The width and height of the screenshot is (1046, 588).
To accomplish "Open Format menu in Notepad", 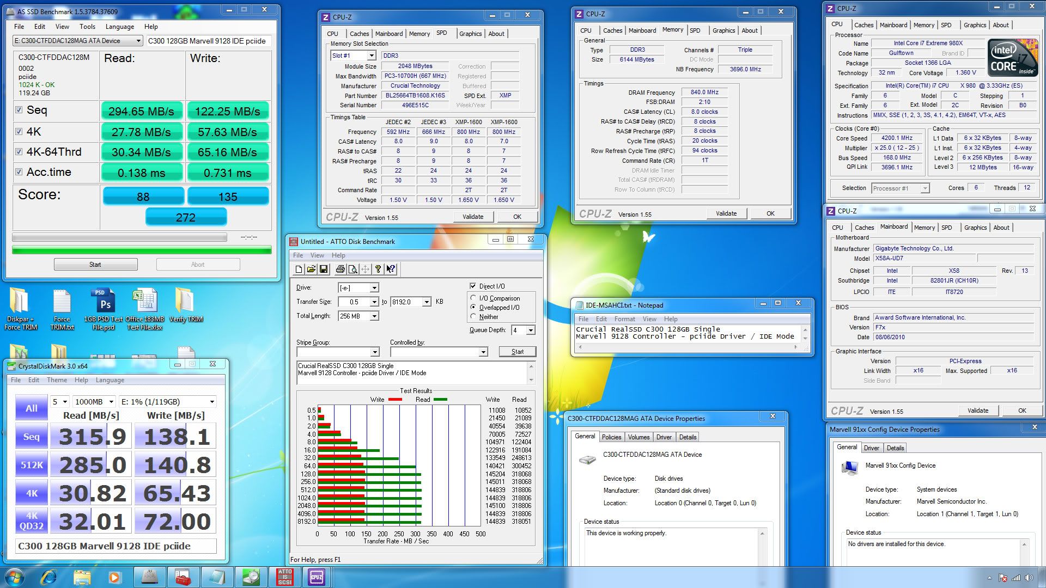I will pyautogui.click(x=624, y=319).
